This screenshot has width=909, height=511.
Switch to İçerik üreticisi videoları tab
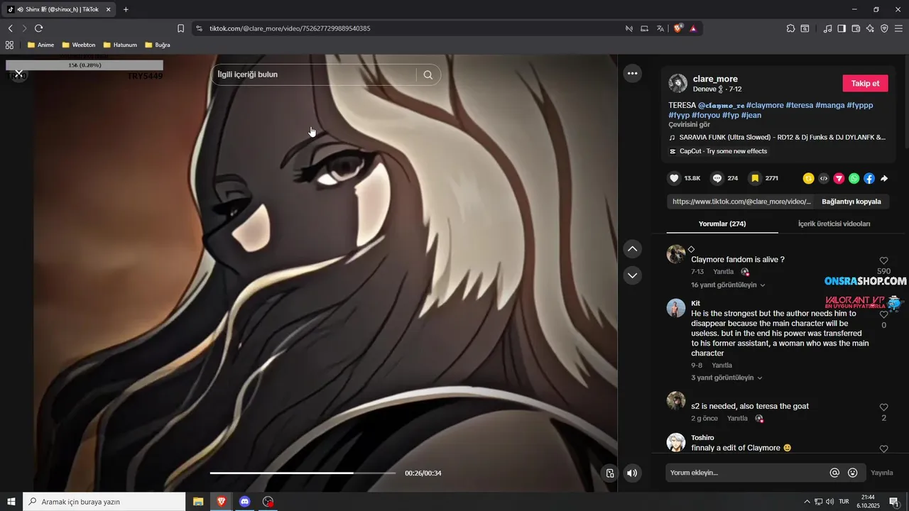pos(834,224)
